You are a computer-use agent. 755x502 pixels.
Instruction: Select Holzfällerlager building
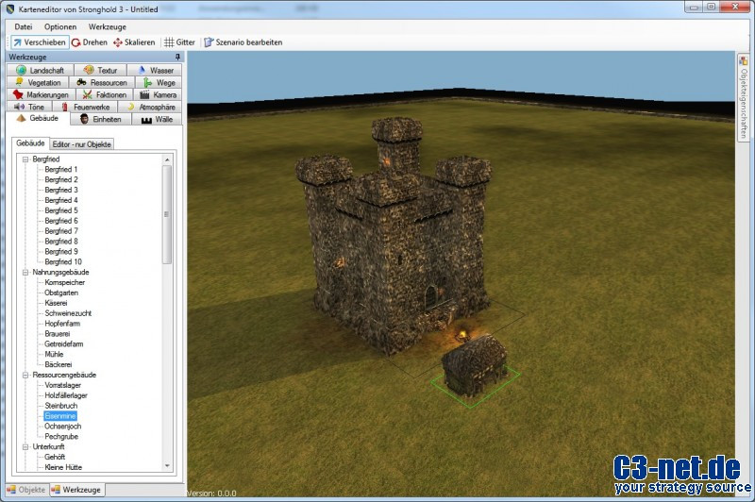pyautogui.click(x=66, y=395)
